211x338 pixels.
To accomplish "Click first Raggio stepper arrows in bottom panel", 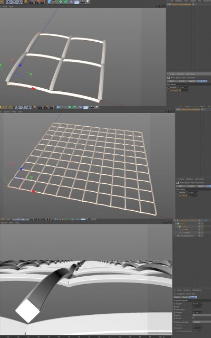I will (x=202, y=304).
